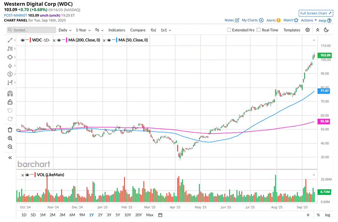Open the 1x1 layout dropdown
This screenshot has width=338, height=222.
[x=166, y=30]
